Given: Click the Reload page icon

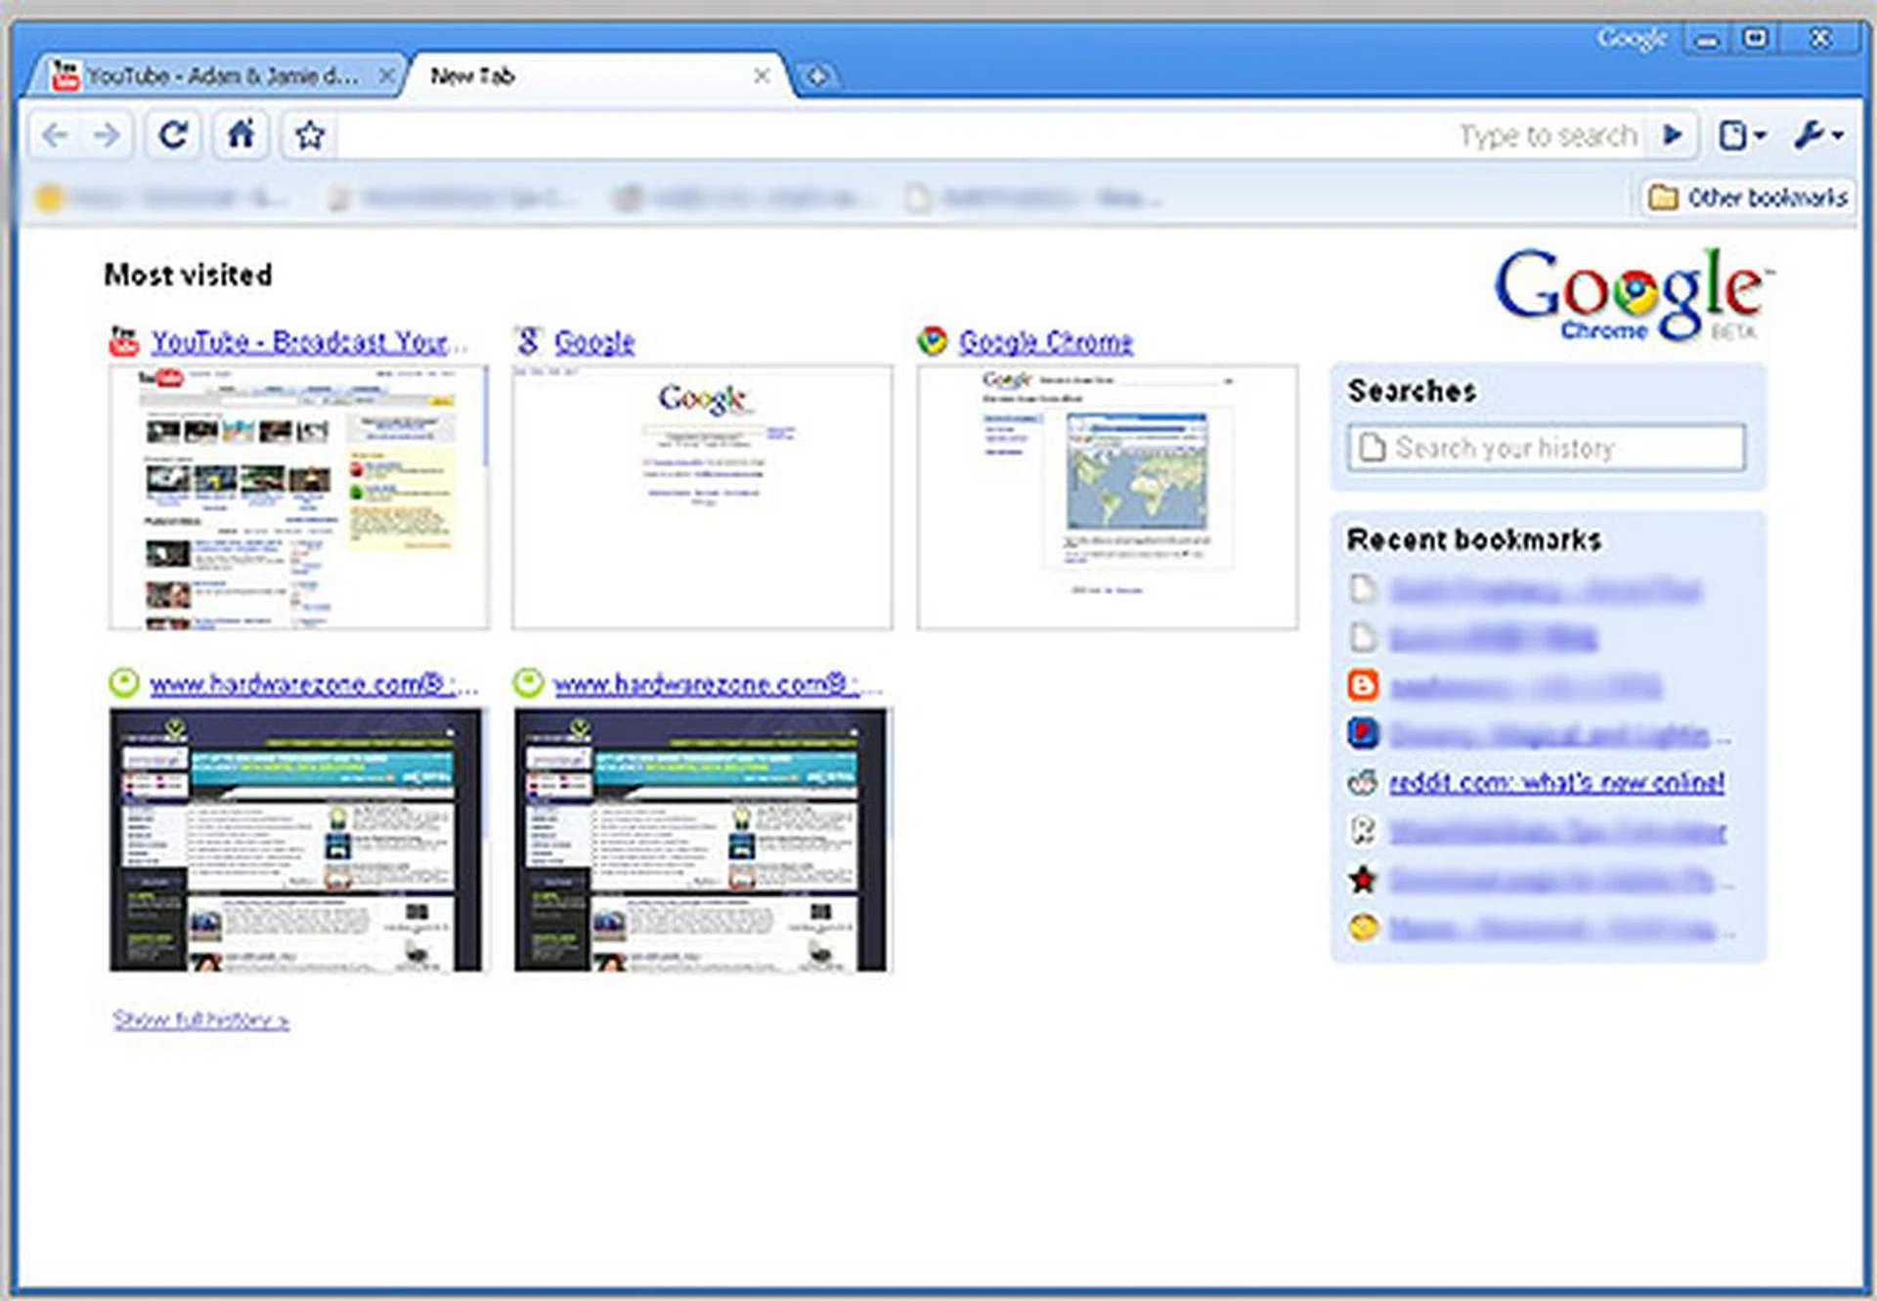Looking at the screenshot, I should tap(172, 135).
